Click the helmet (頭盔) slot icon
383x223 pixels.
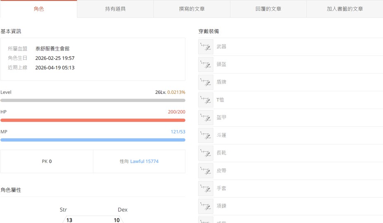point(206,64)
